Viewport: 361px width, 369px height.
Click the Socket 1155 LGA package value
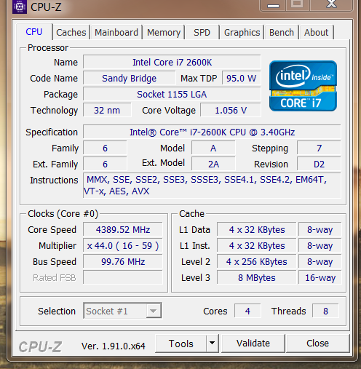click(172, 95)
